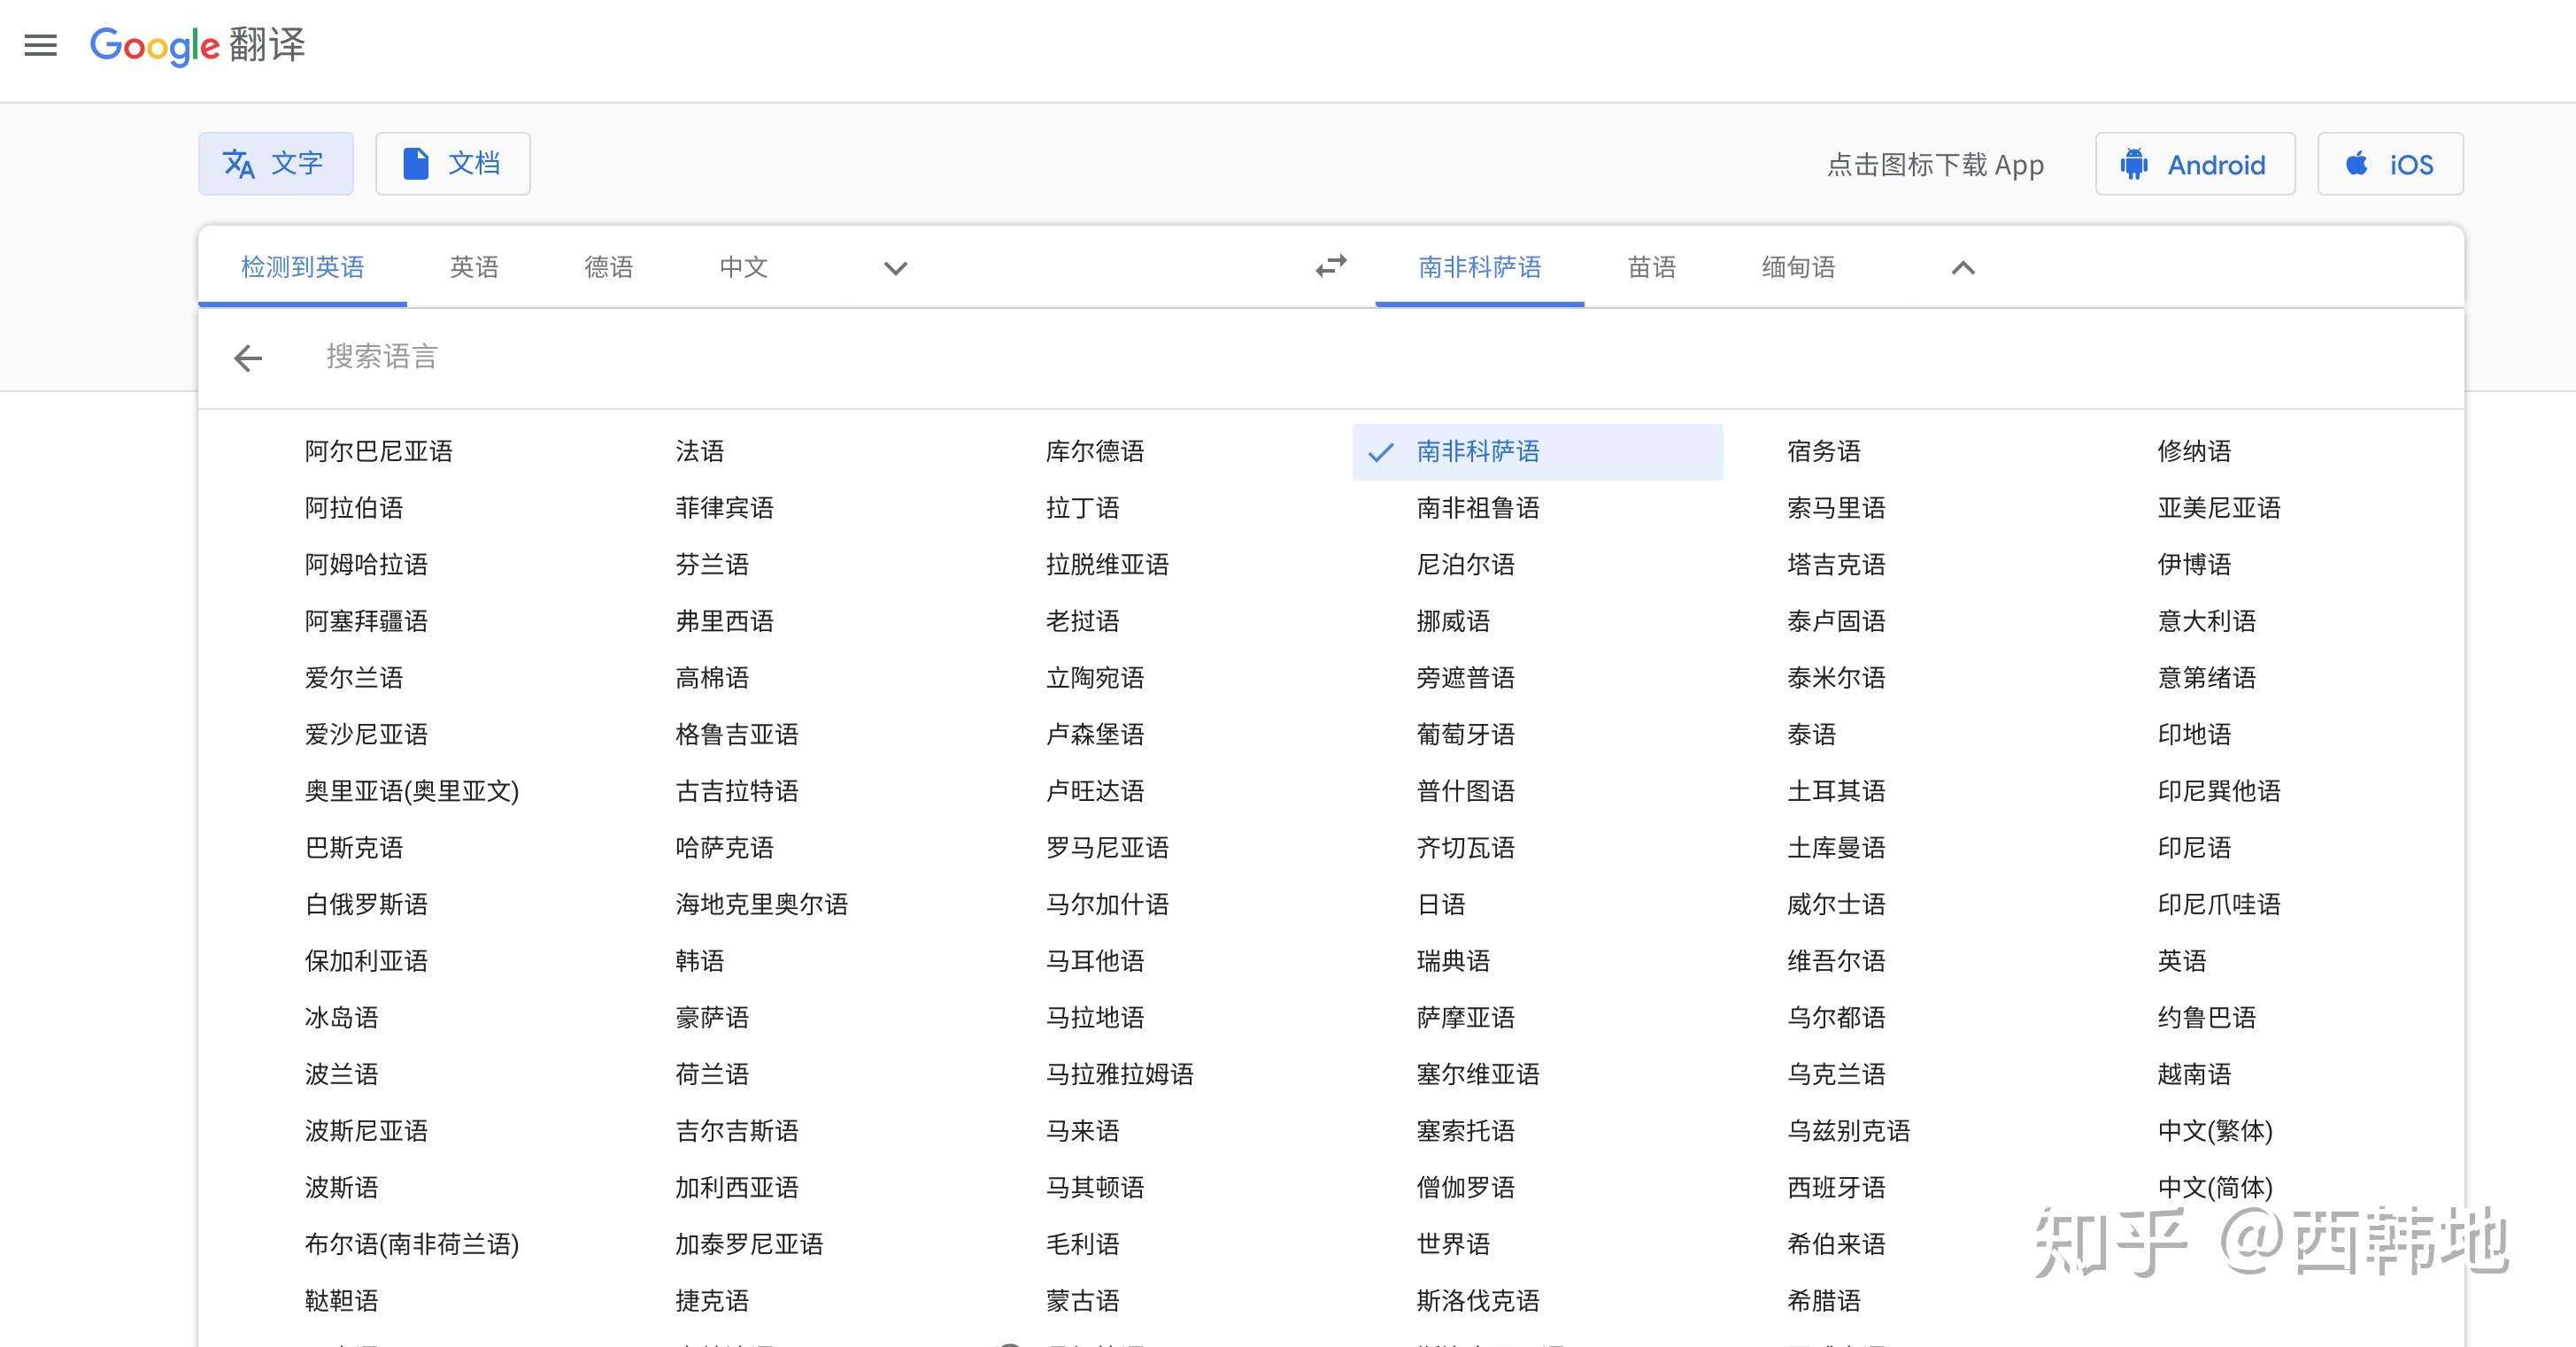The image size is (2576, 1347).
Task: Choose 冰岛语 from language list
Action: pos(342,1018)
